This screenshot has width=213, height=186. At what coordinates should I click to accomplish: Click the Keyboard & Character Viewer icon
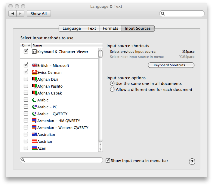34,52
